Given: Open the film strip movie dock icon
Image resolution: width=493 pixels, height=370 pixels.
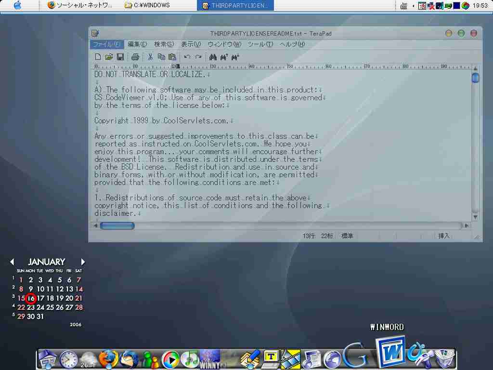Looking at the screenshot, I should click(290, 359).
